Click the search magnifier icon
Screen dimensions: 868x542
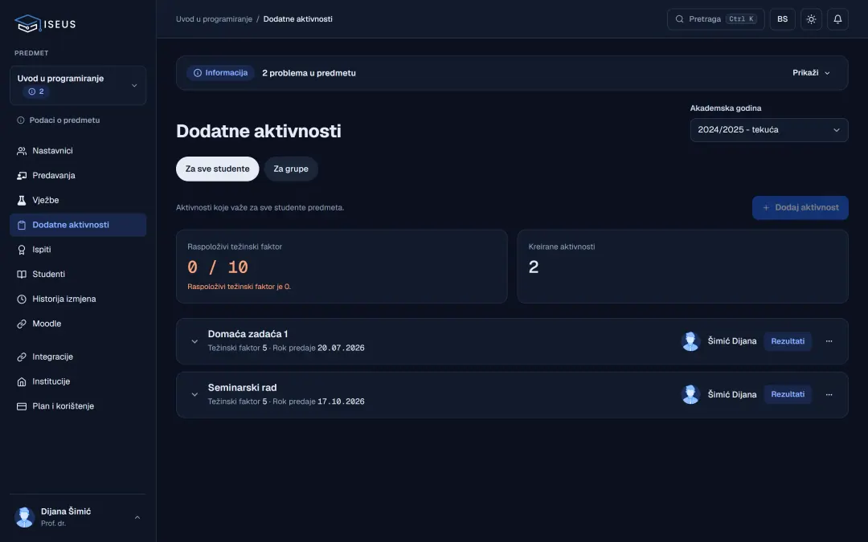point(679,19)
